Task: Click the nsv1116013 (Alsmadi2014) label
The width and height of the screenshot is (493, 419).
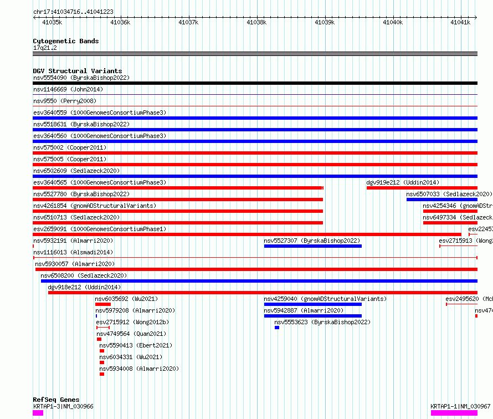Action: pos(73,252)
